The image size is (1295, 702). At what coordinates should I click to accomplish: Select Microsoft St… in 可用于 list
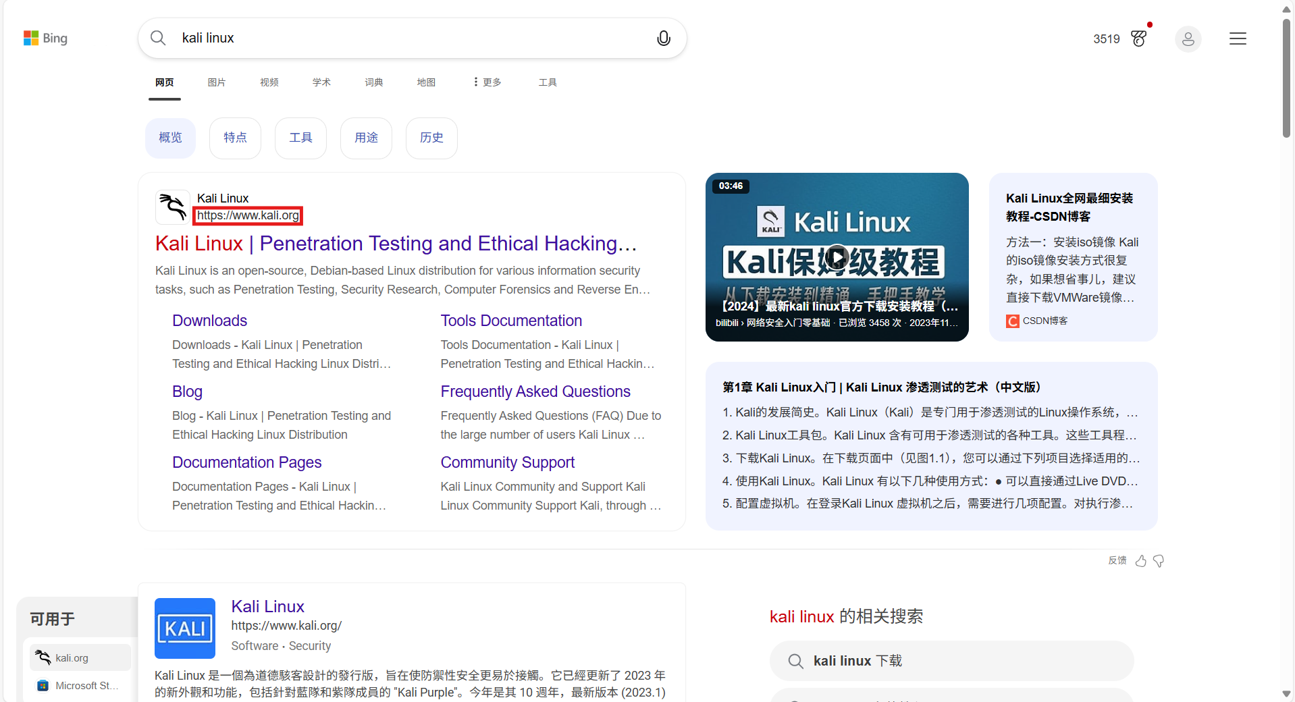click(x=80, y=686)
